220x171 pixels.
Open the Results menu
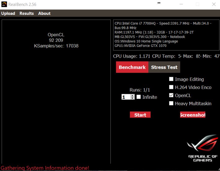point(27,13)
